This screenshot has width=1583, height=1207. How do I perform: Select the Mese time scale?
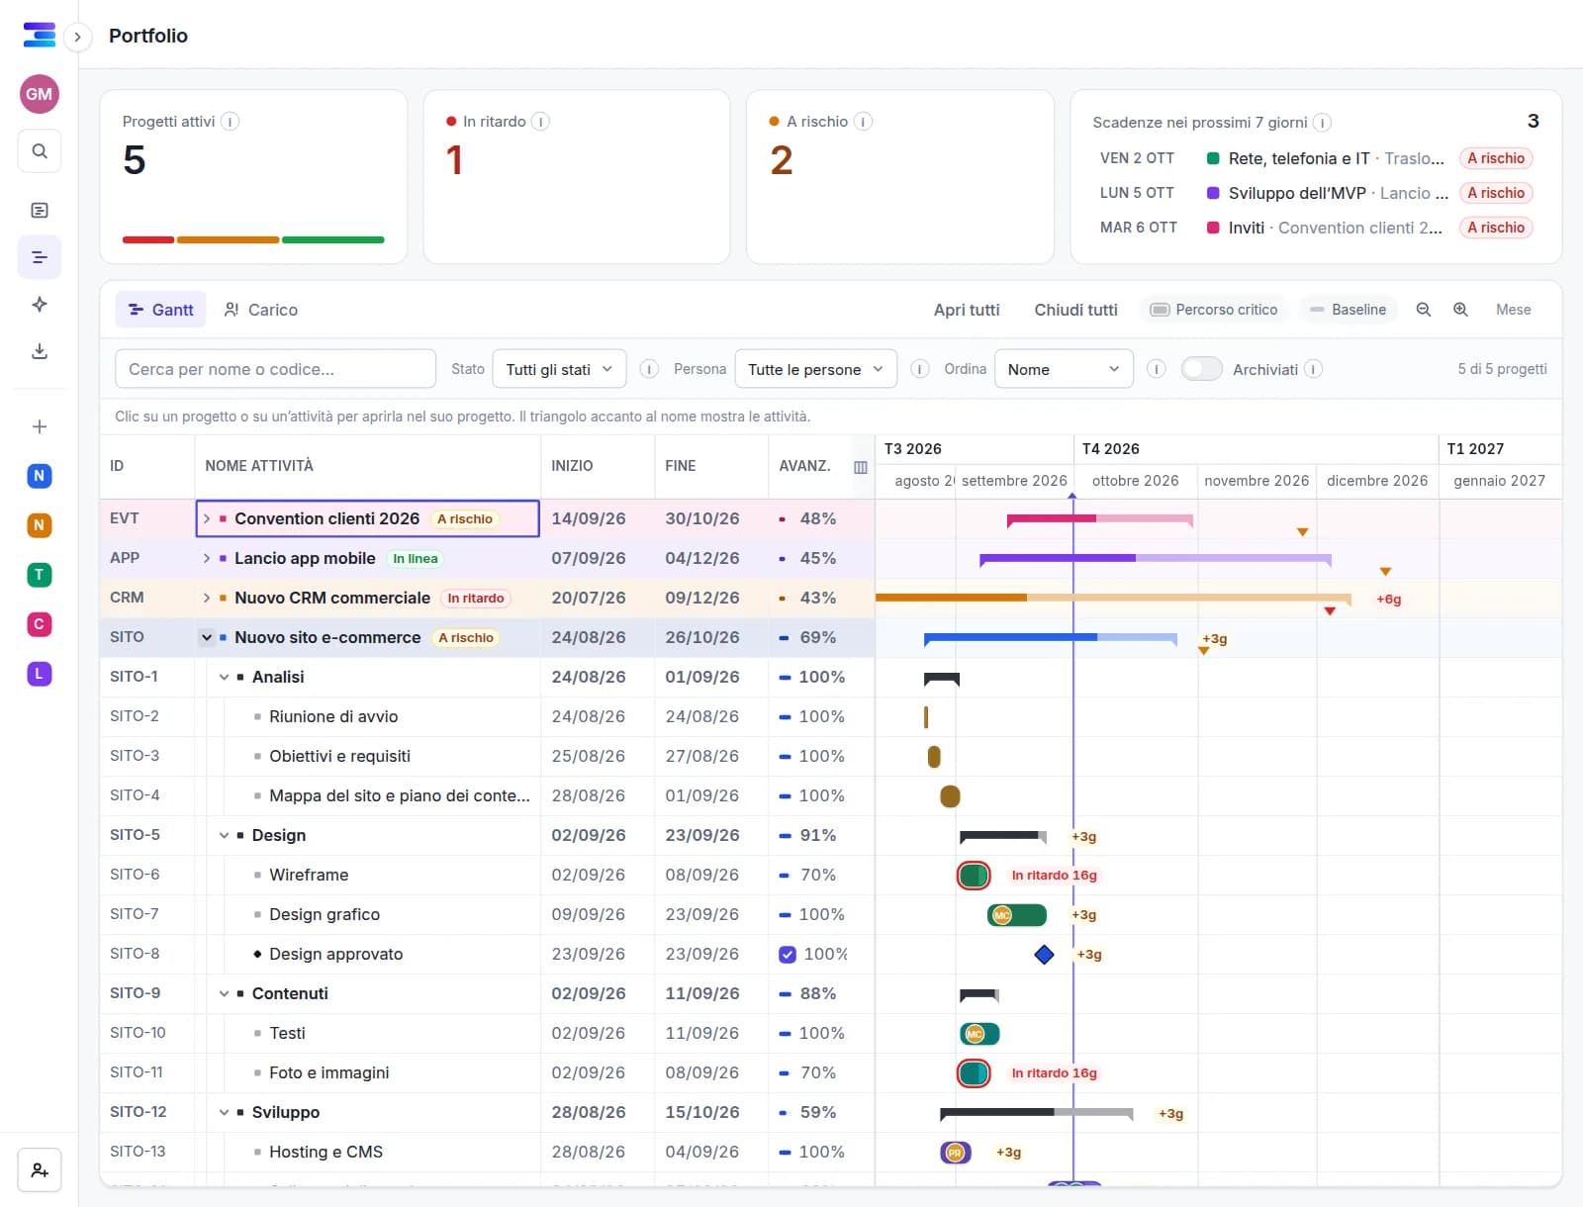[1513, 310]
